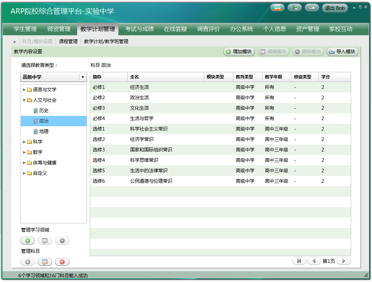
Task: Click the ARP logo button in title bar
Action: (x=277, y=8)
